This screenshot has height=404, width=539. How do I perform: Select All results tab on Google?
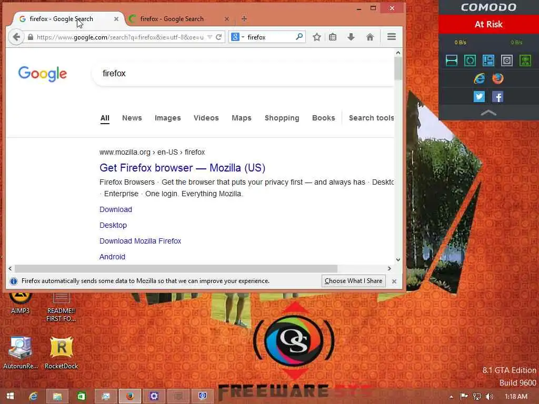click(x=105, y=118)
